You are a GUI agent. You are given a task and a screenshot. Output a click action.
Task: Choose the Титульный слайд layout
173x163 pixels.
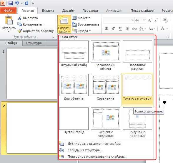(x=74, y=54)
